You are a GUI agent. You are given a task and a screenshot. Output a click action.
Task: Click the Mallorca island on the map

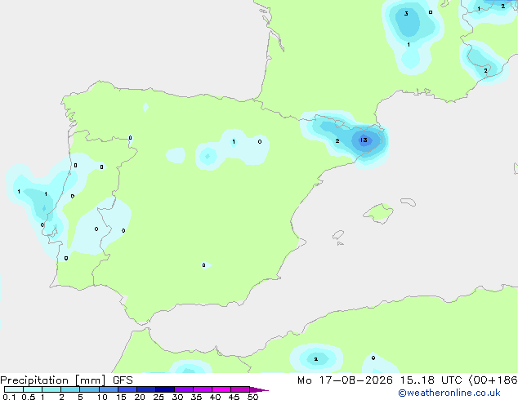(x=378, y=213)
